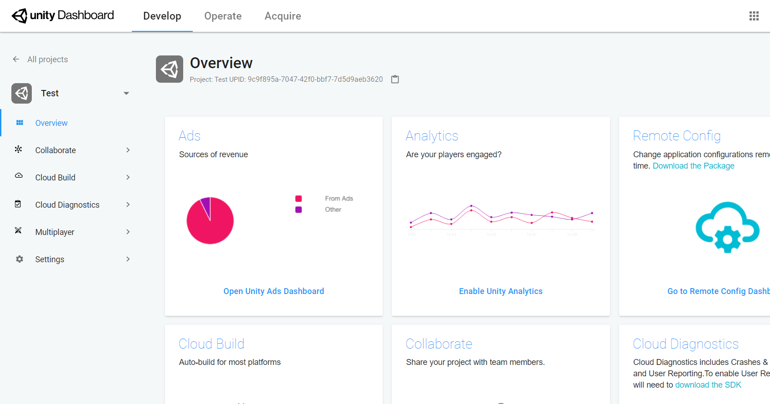
Task: Click the Settings gear icon
Action: tap(19, 259)
